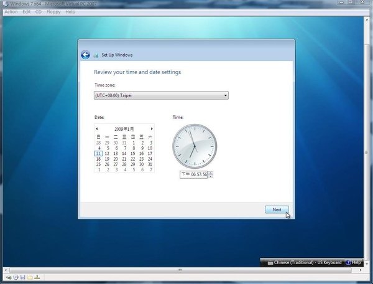Decrease the time using the down spinner
This screenshot has height=284, width=373.
pos(211,176)
